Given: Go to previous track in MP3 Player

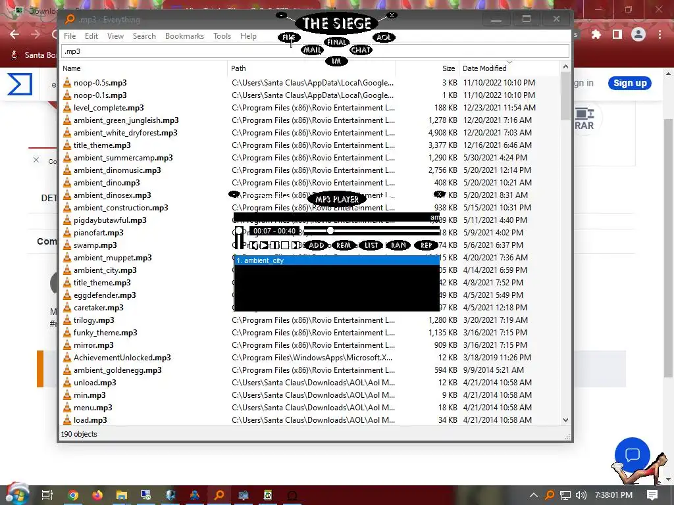Looking at the screenshot, I should pos(253,245).
